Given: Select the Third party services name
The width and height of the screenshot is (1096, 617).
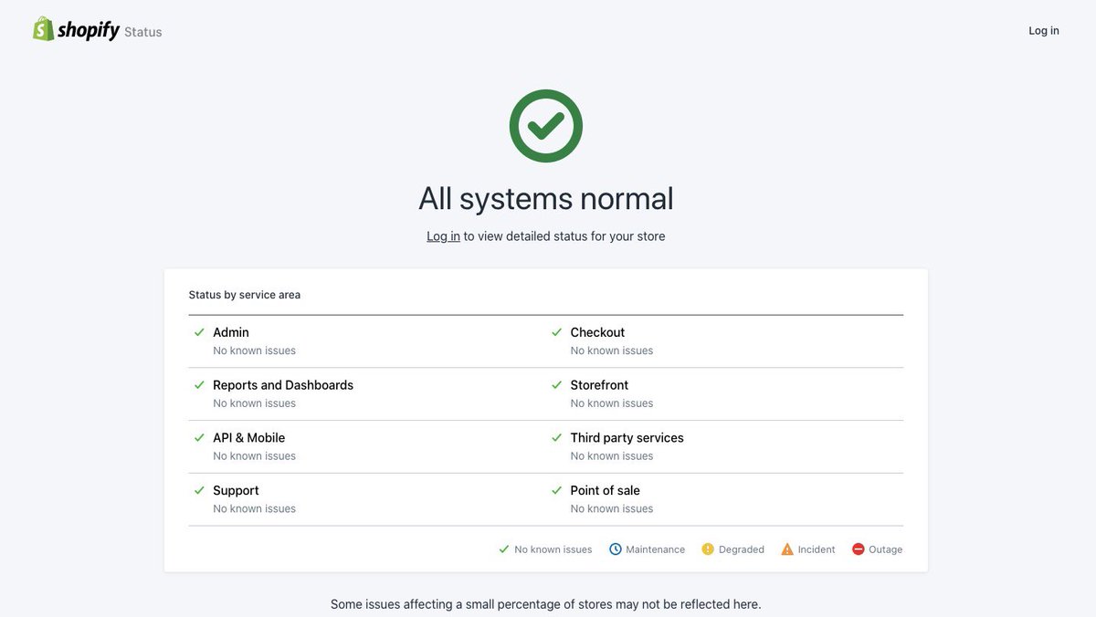Looking at the screenshot, I should pos(627,438).
